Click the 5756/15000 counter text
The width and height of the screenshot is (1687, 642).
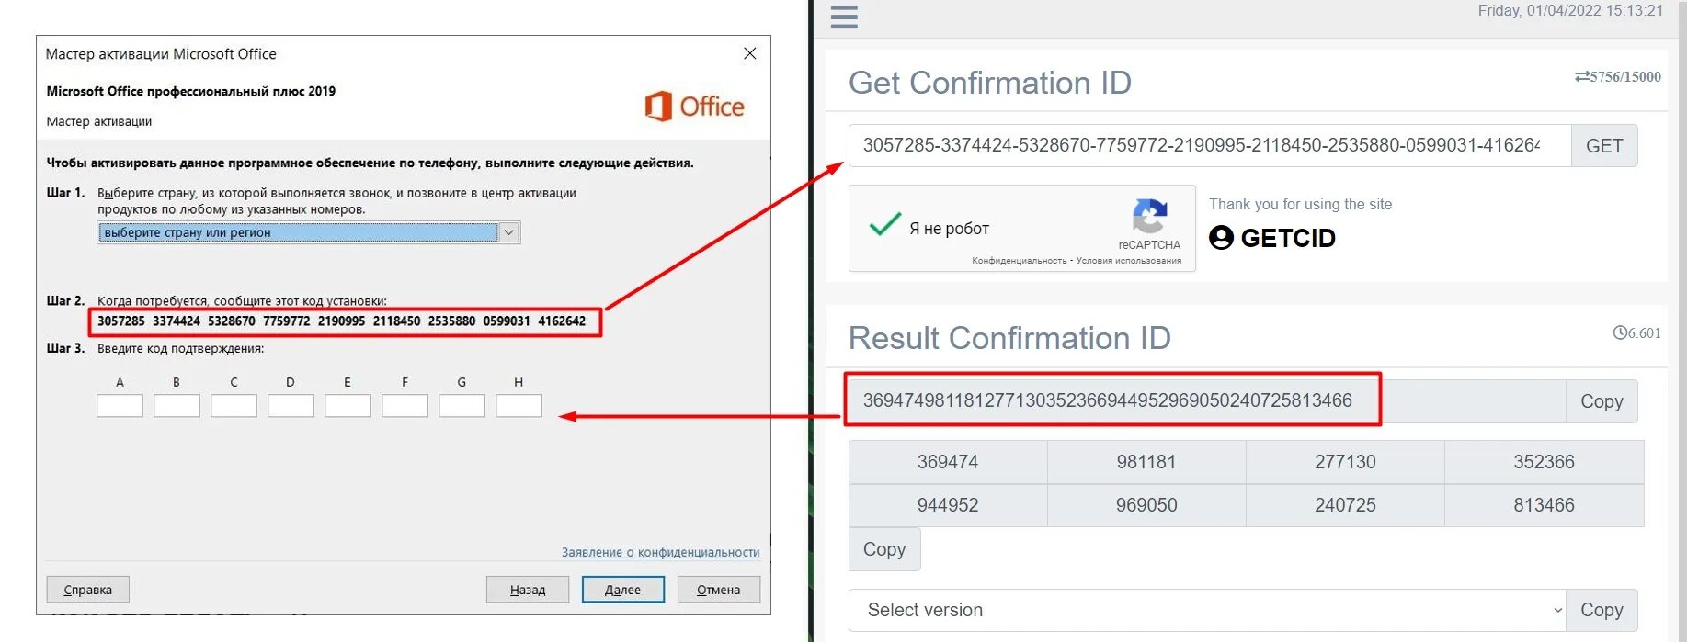1625,77
